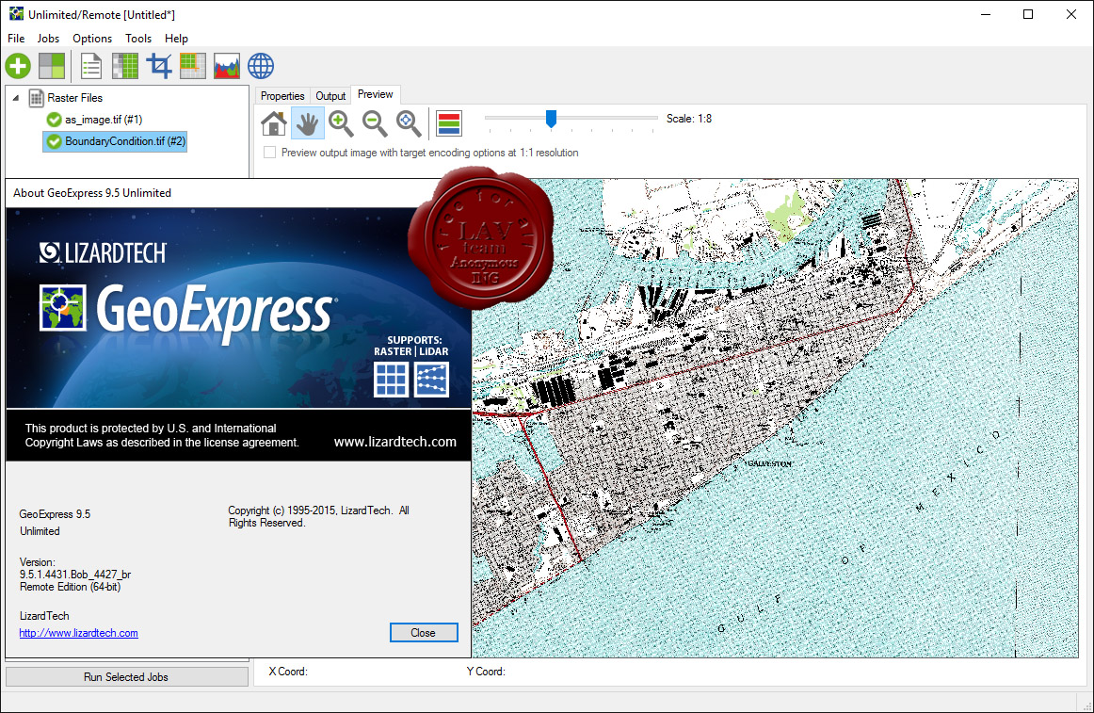Click the zoom to fit magnifier icon

[409, 123]
